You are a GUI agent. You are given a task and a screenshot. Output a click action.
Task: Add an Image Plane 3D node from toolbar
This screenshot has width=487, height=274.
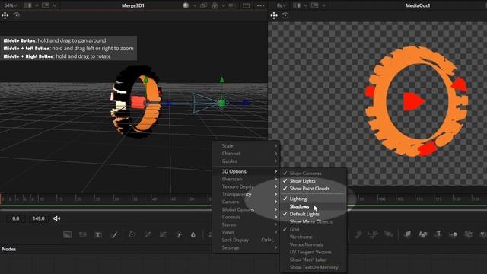click(x=408, y=234)
